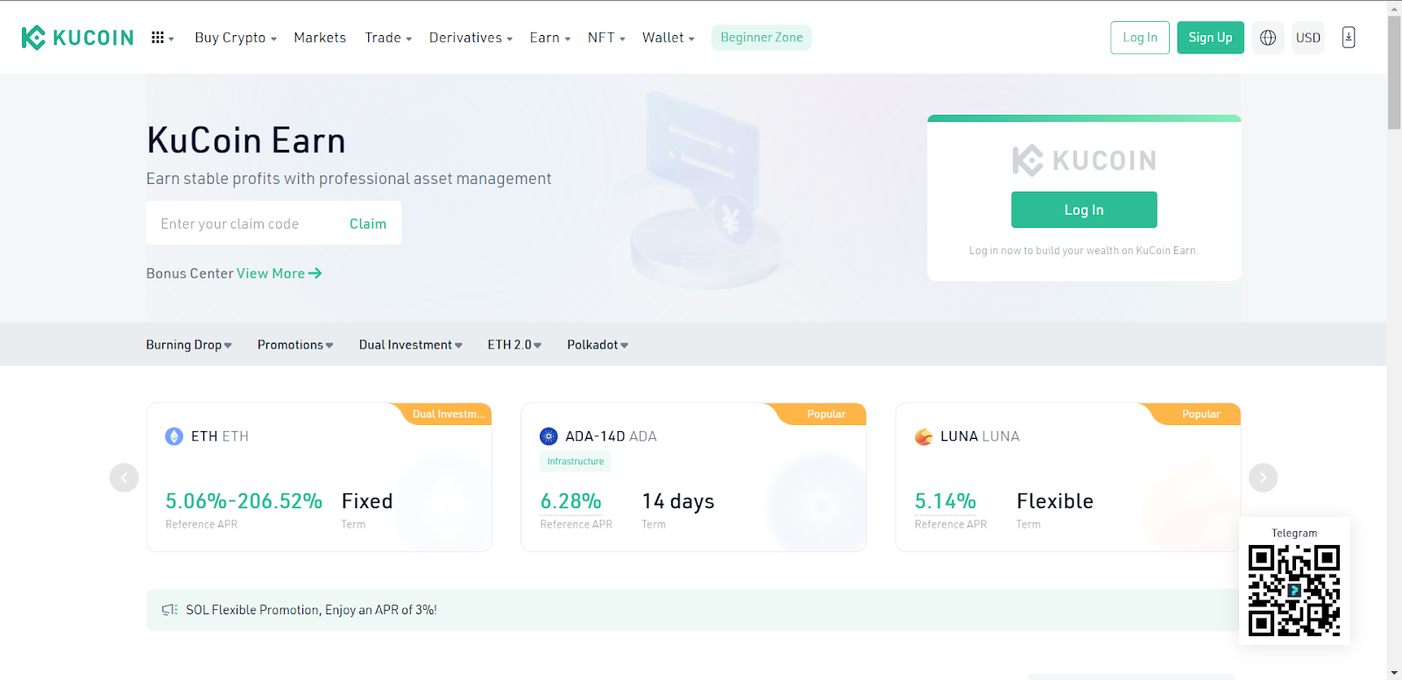Open the Markets page
Image resolution: width=1402 pixels, height=680 pixels.
click(x=320, y=38)
